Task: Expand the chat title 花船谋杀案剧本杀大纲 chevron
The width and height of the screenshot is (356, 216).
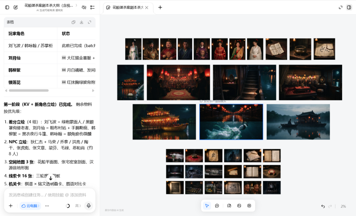Action: pyautogui.click(x=76, y=5)
